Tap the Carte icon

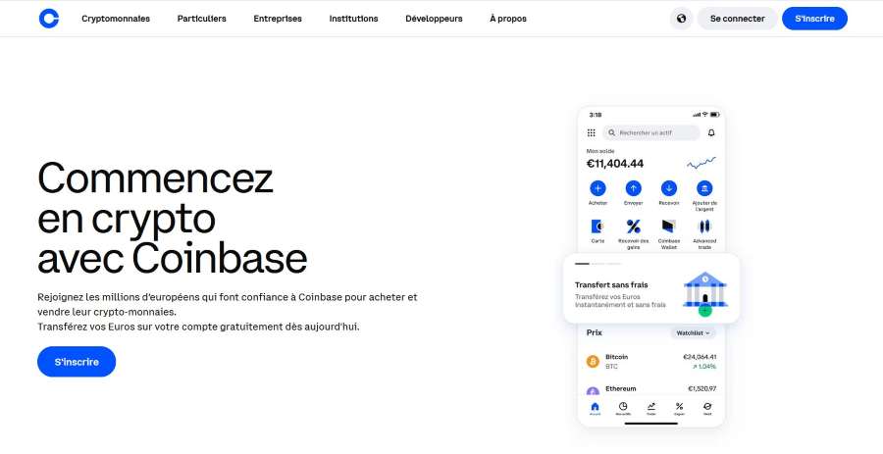click(x=597, y=227)
